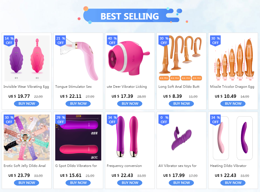
Task: Click BUY NOW for the US $15.61 item
Action: click(x=78, y=183)
